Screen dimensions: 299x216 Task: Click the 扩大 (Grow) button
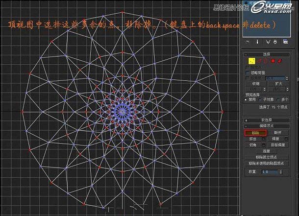pos(278,84)
